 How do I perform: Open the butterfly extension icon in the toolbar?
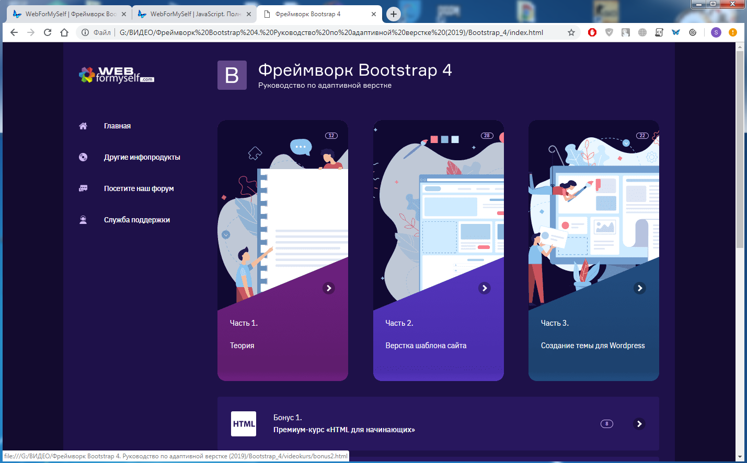(x=676, y=32)
